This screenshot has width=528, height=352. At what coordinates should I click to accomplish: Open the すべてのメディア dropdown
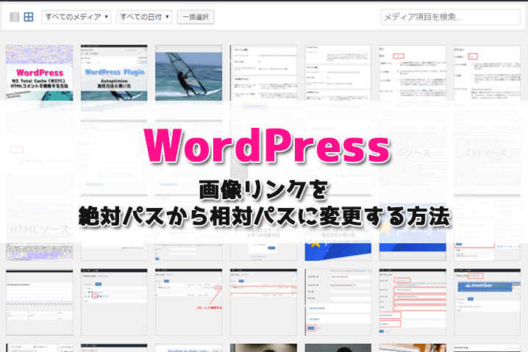point(76,17)
